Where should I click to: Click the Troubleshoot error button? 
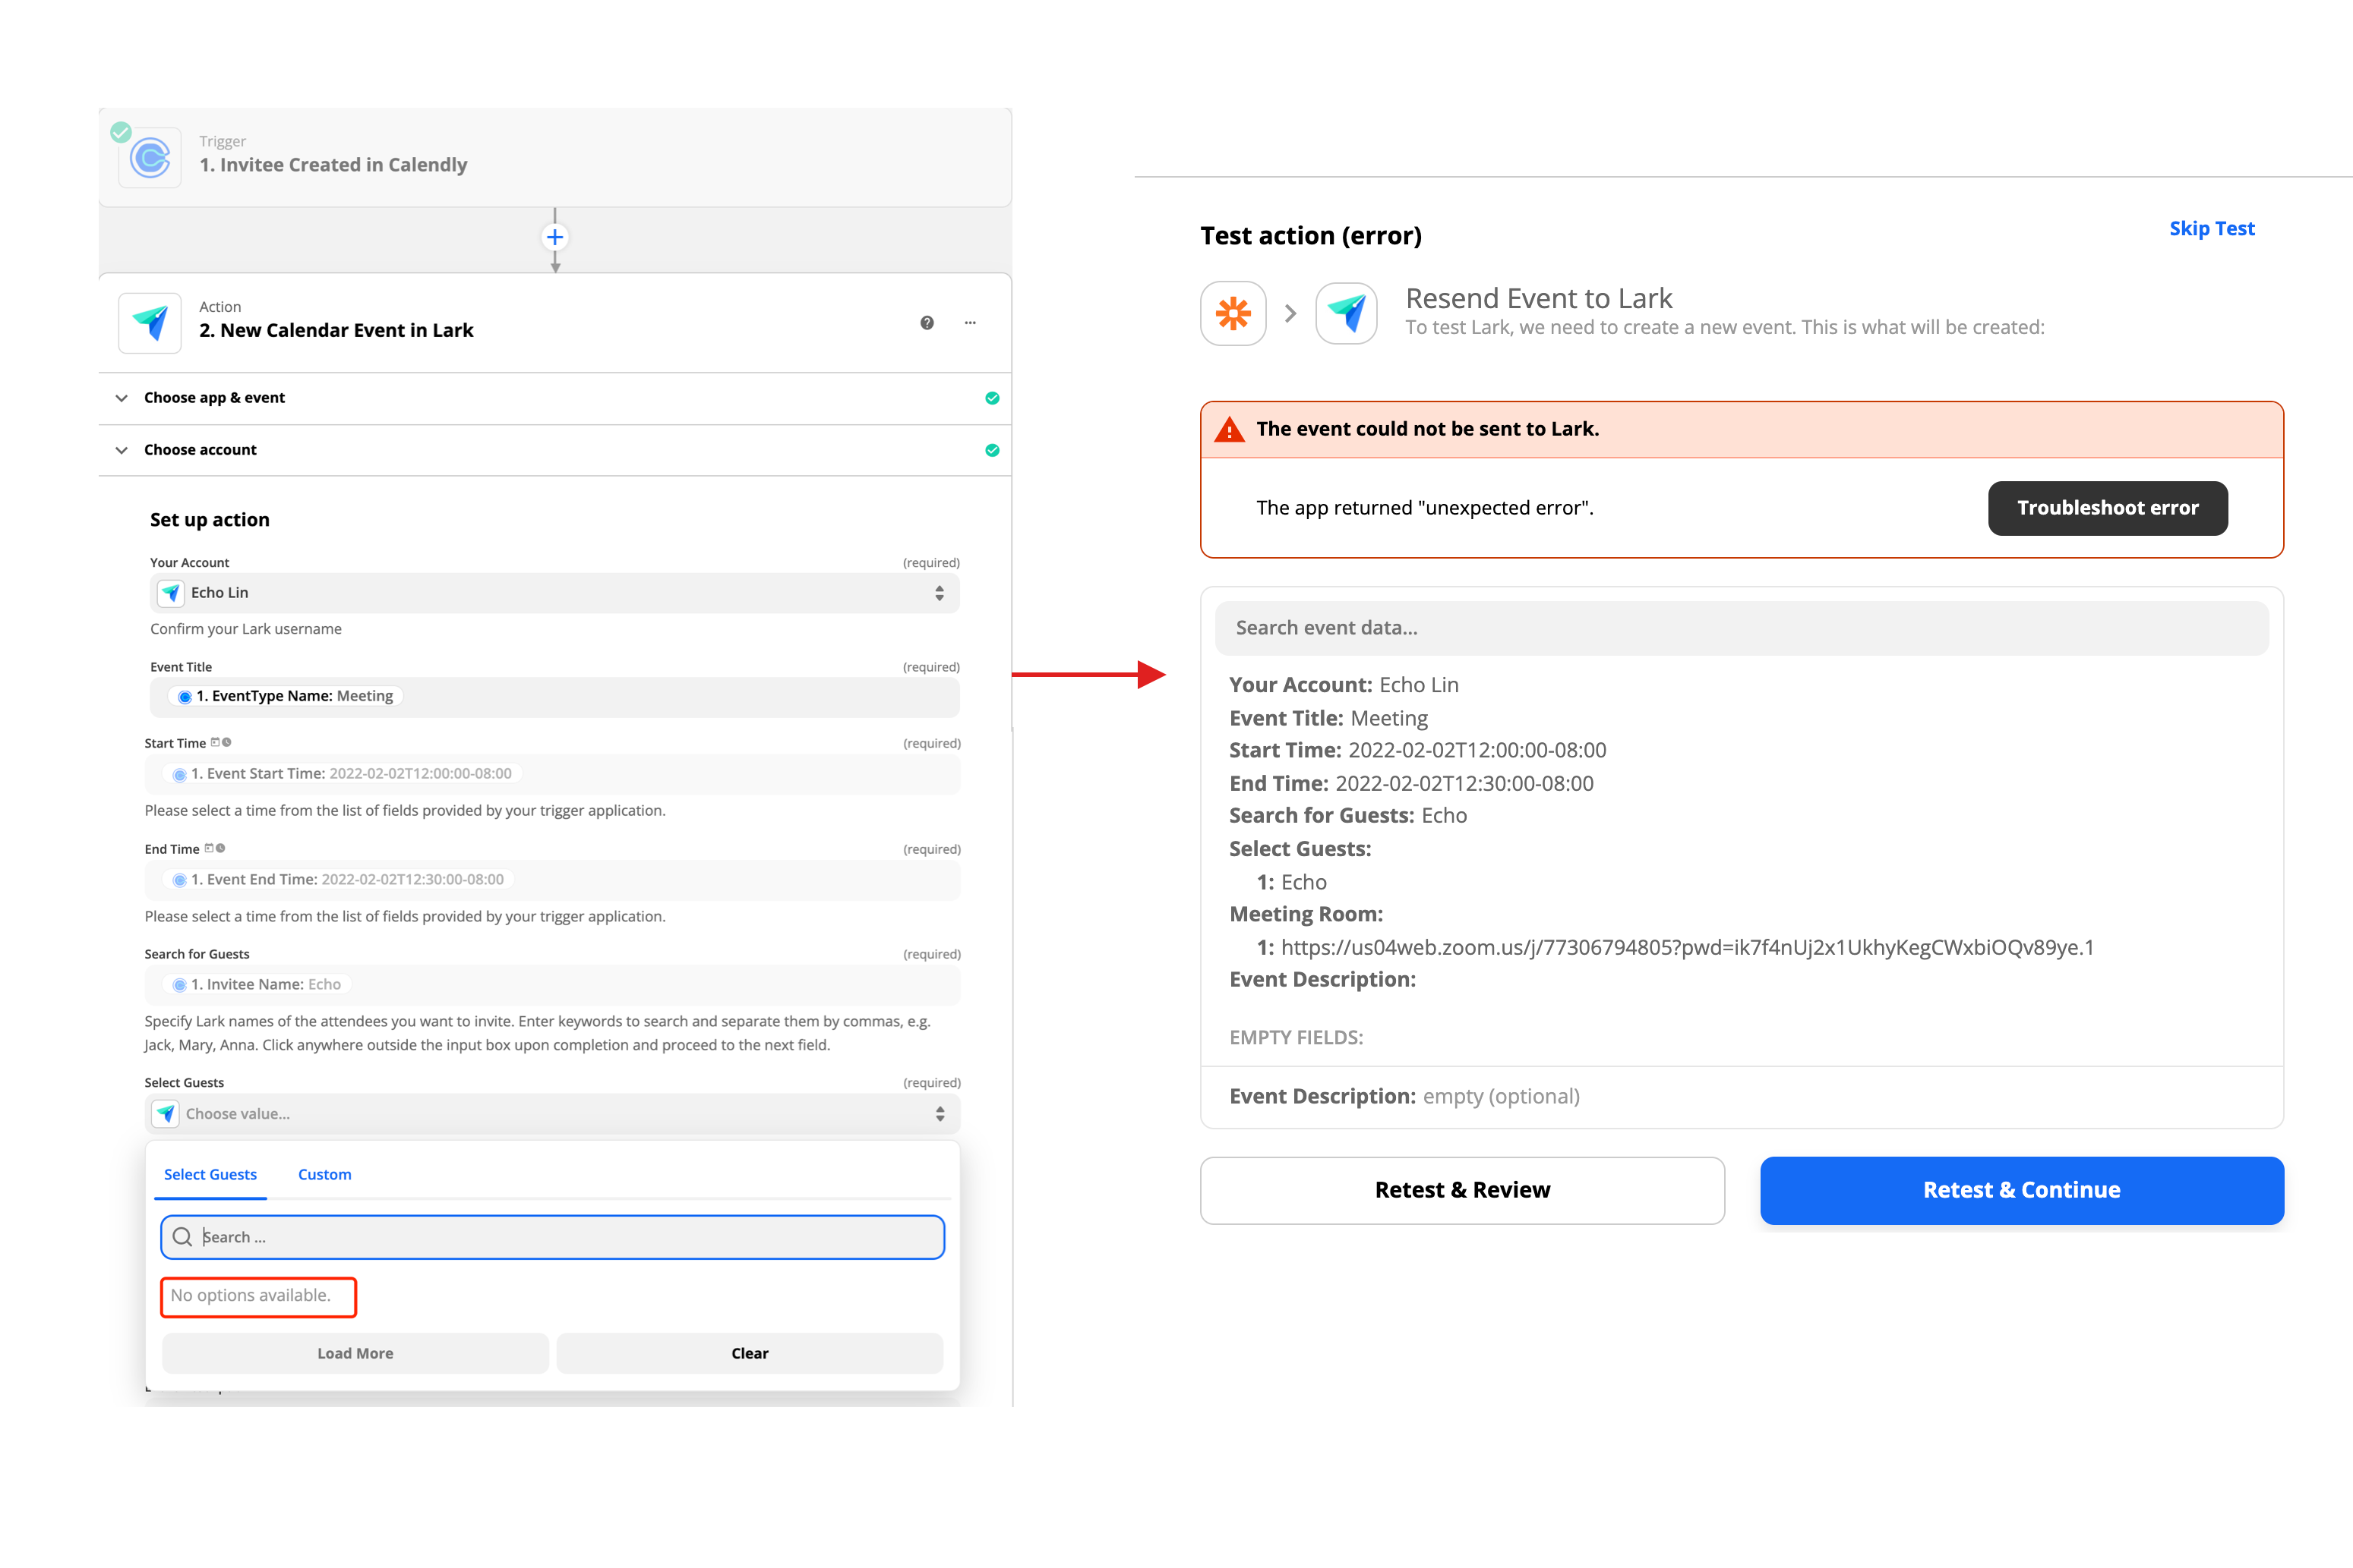click(x=2108, y=508)
